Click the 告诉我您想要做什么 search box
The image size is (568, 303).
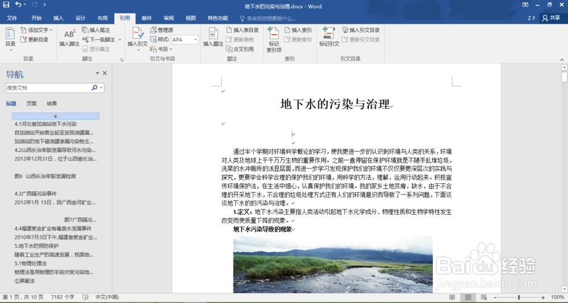tap(268, 19)
